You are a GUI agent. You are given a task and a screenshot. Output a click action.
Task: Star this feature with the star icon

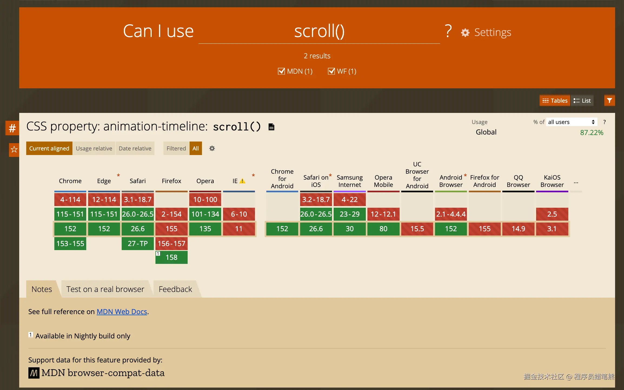(14, 149)
